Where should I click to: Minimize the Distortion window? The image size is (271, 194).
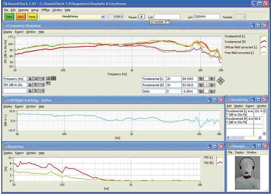click(x=209, y=146)
